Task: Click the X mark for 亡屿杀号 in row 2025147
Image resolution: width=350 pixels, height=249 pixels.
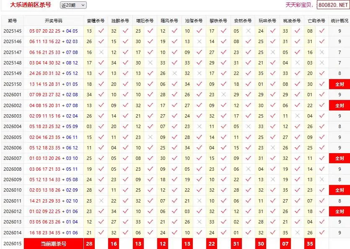Action: pos(322,52)
